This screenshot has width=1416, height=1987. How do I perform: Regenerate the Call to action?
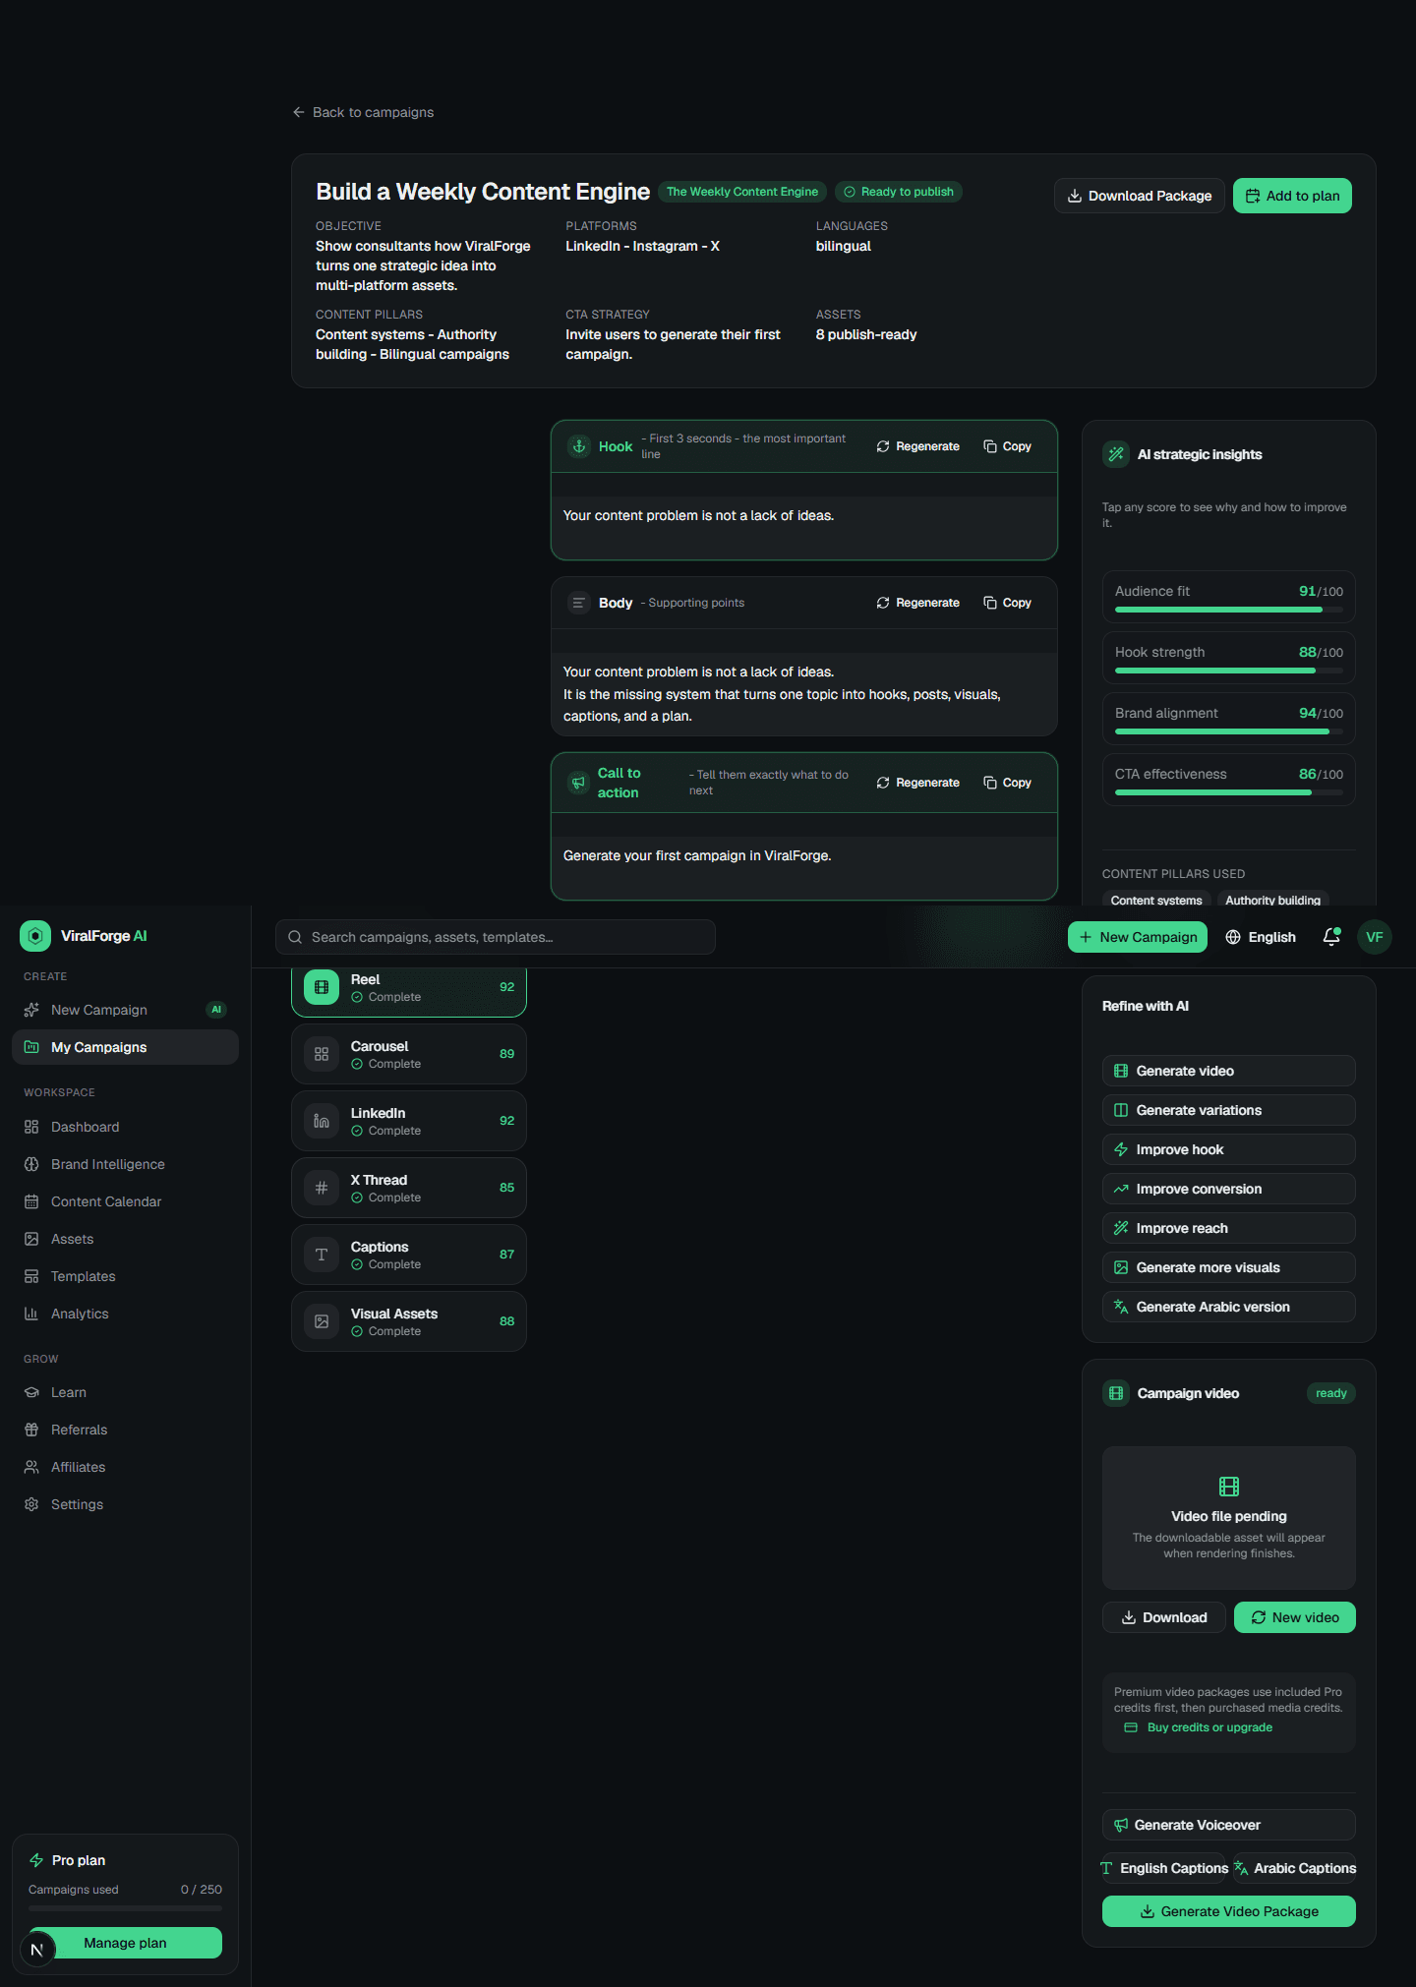pyautogui.click(x=917, y=783)
